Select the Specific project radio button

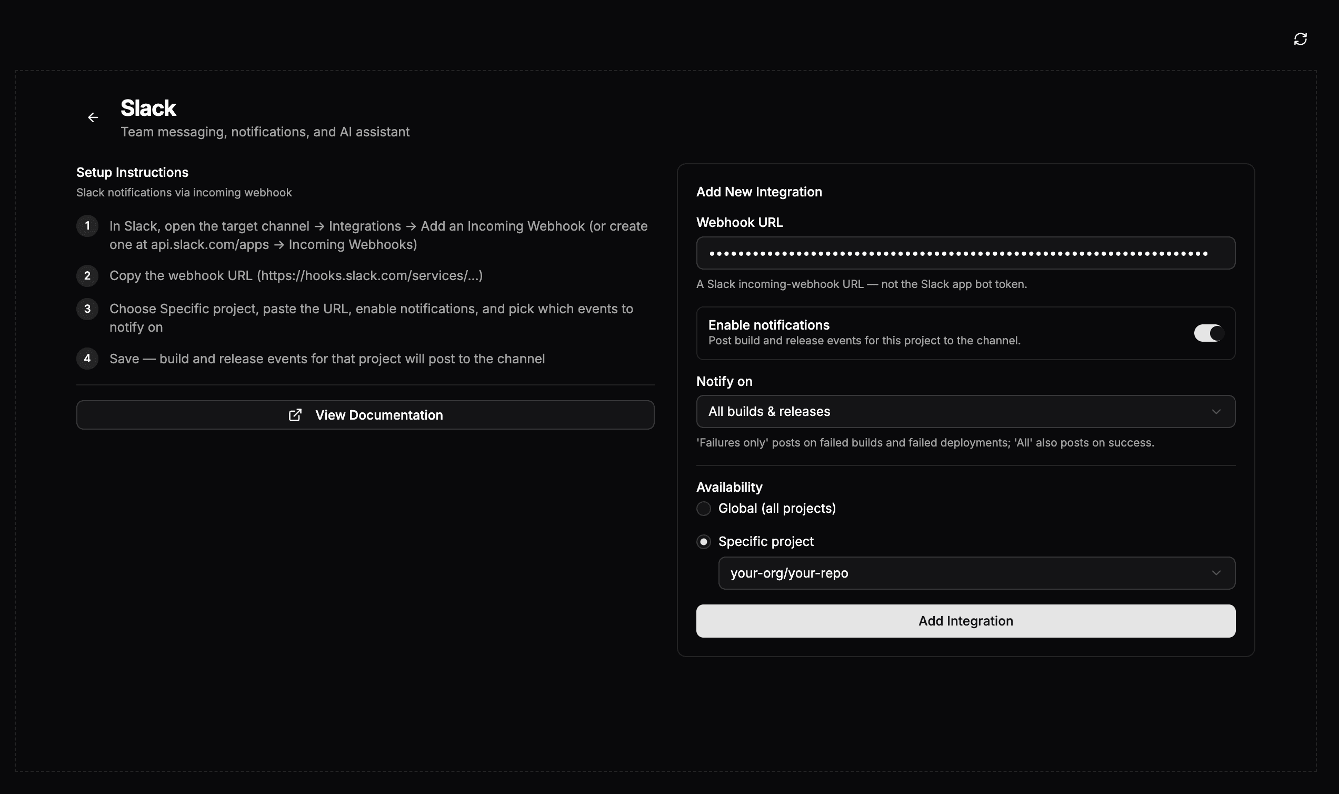[703, 541]
